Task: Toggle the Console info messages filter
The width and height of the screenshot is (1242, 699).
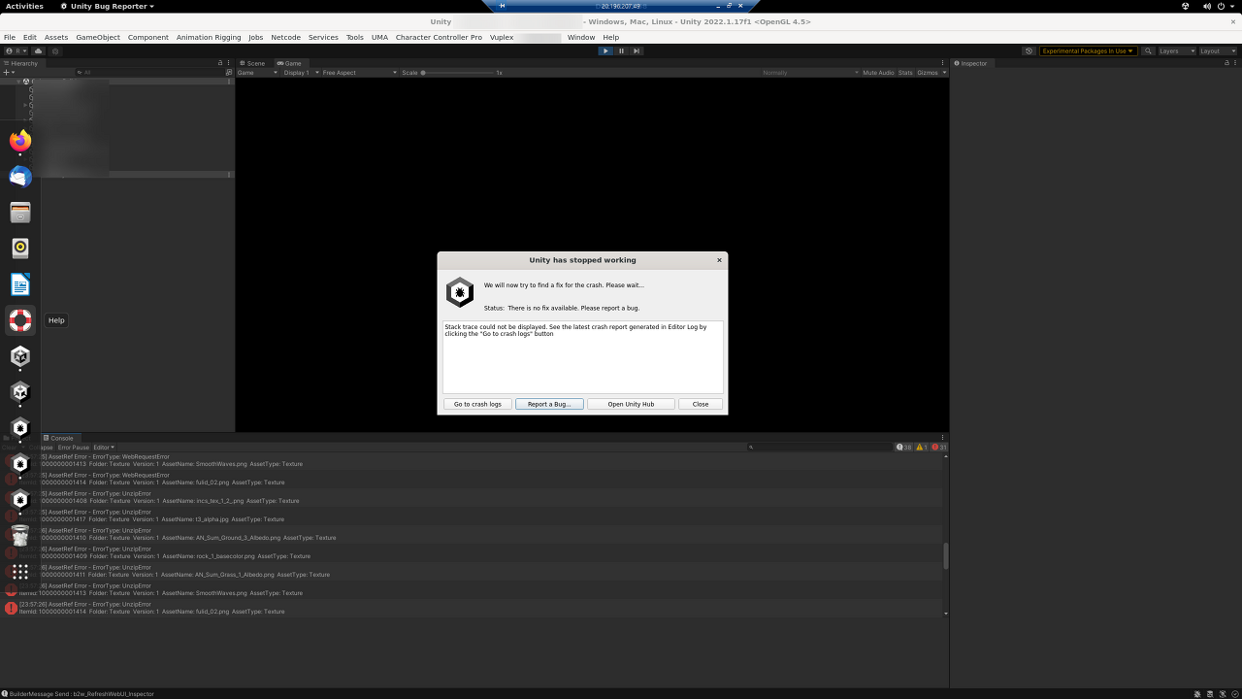Action: pyautogui.click(x=904, y=448)
